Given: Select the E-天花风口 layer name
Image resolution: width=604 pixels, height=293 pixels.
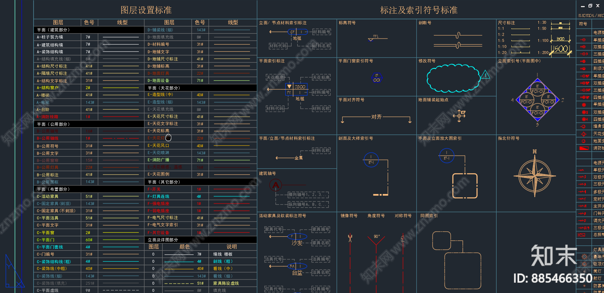Looking at the screenshot, I should point(158,145).
